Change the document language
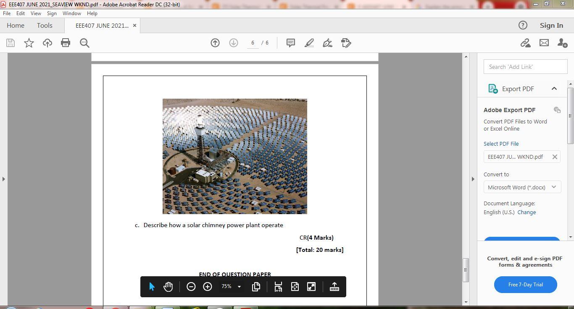The height and width of the screenshot is (309, 574). coord(527,212)
